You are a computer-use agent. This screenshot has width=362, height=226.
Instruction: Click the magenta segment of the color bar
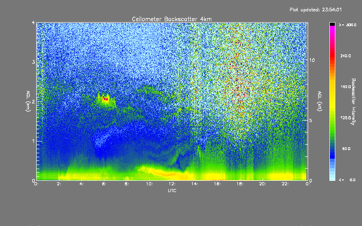pyautogui.click(x=332, y=29)
